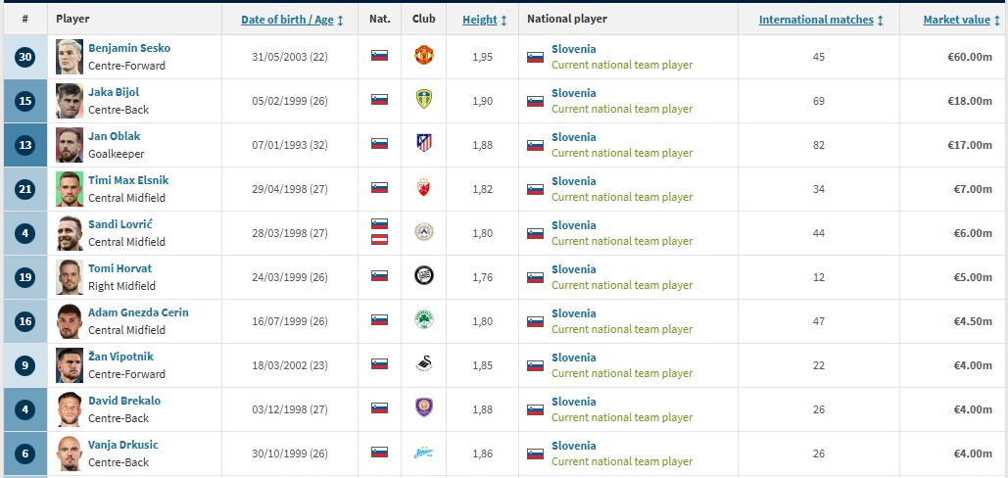This screenshot has width=1008, height=478.
Task: Click Žan Vipotnik's player photo
Action: [x=70, y=364]
